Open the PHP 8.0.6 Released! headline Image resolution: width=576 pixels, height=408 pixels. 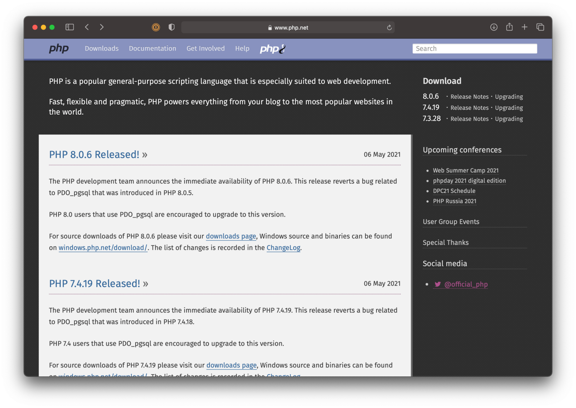[94, 155]
